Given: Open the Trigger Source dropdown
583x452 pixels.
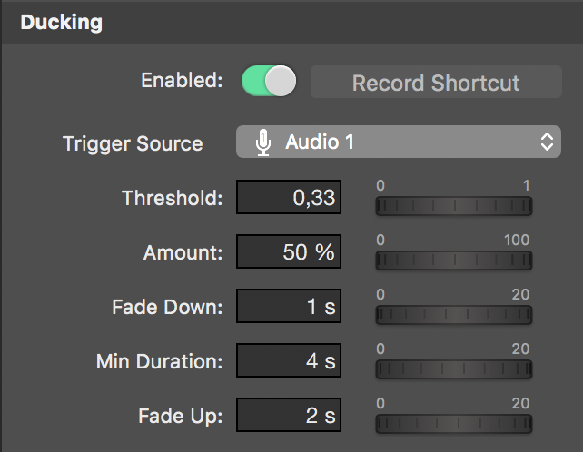Looking at the screenshot, I should pyautogui.click(x=399, y=142).
